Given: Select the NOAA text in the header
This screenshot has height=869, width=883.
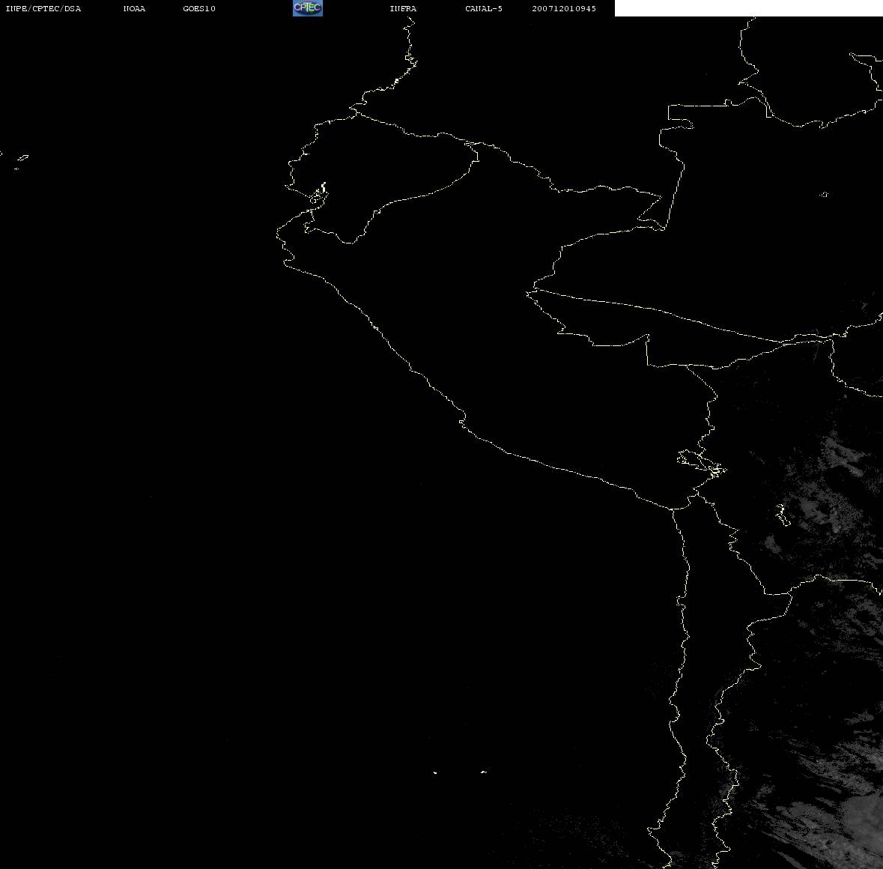Looking at the screenshot, I should 134,9.
